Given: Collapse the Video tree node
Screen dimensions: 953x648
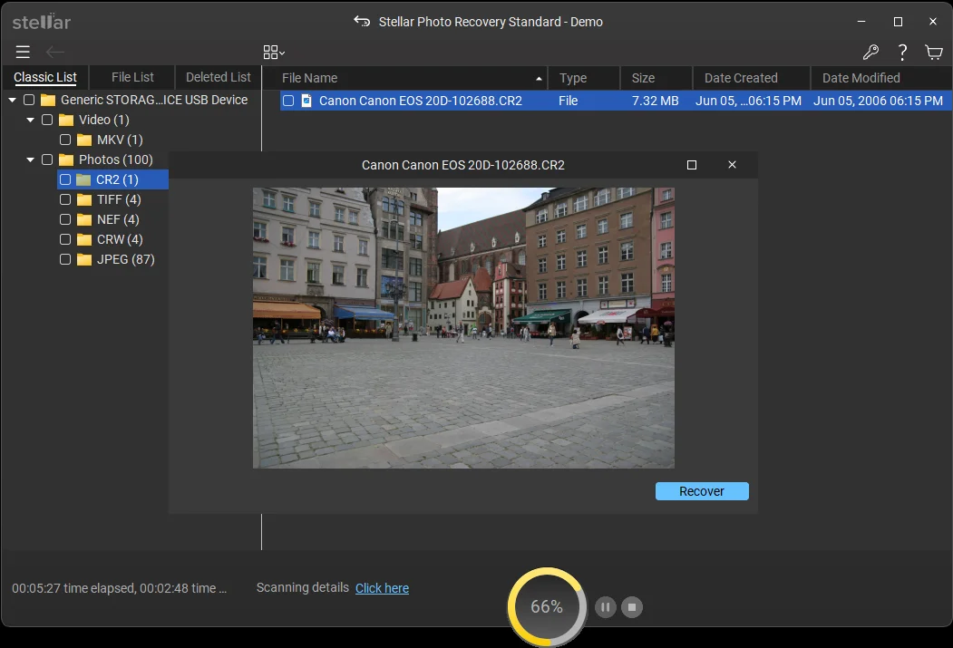Looking at the screenshot, I should tap(31, 120).
